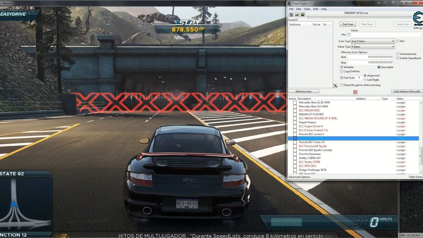
Task: Click the Value column header in address list
Action: pos(400,99)
